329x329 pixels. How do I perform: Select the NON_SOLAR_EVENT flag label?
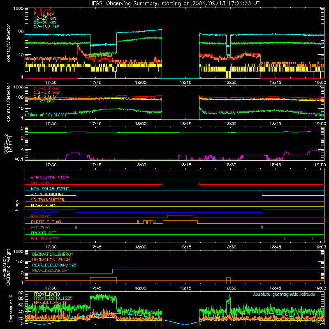click(x=50, y=189)
